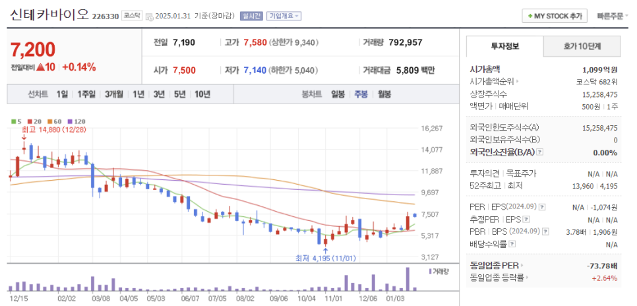
Task: Select the 5년 line chart period
Action: click(179, 94)
